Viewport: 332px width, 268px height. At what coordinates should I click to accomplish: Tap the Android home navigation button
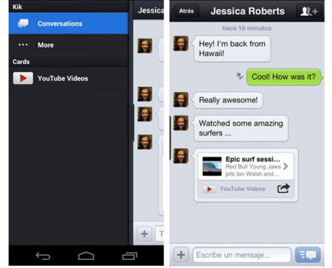click(86, 256)
